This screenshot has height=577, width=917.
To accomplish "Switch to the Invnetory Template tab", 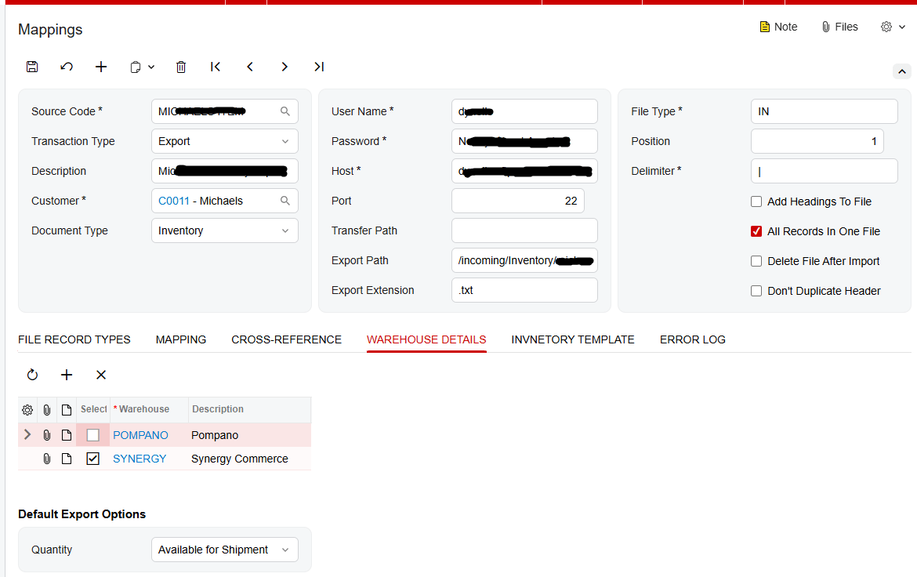I will pos(573,339).
